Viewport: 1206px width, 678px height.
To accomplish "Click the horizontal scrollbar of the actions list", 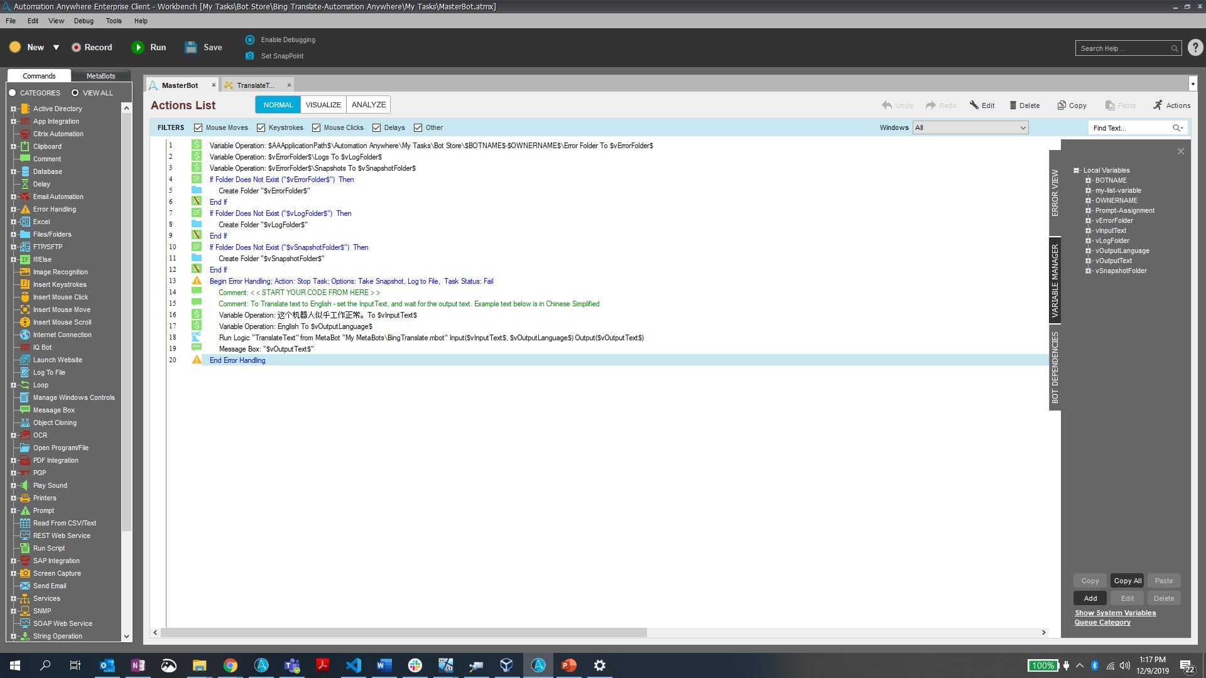I will pyautogui.click(x=403, y=633).
